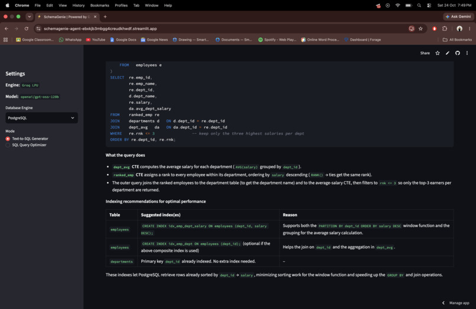Viewport: 476px width, 309px height.
Task: Open the Bookmarks menu
Action: tap(100, 5)
